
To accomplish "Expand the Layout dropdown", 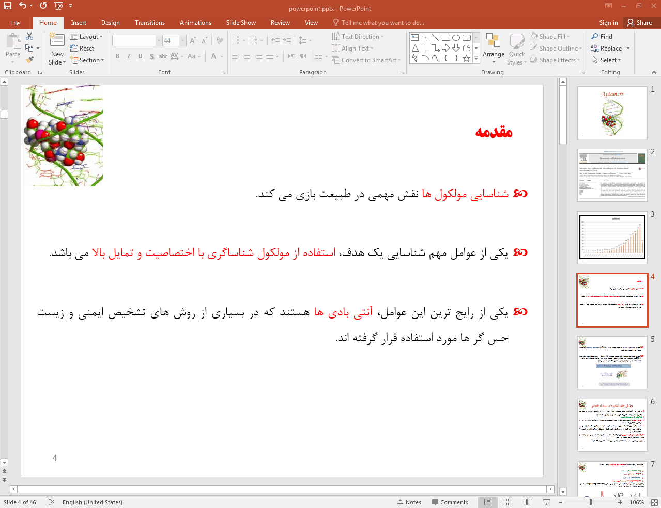I will 87,37.
